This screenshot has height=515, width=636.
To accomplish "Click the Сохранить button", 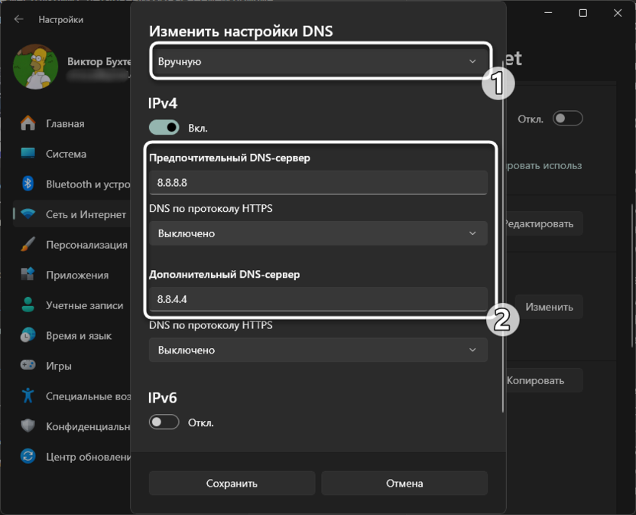I will [x=231, y=483].
